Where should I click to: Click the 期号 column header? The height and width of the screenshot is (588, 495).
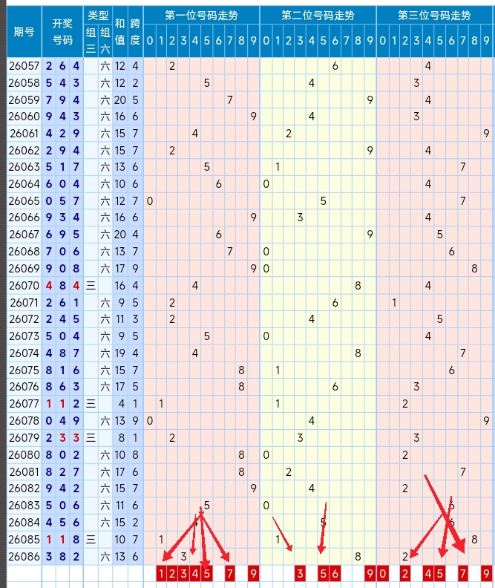point(24,32)
